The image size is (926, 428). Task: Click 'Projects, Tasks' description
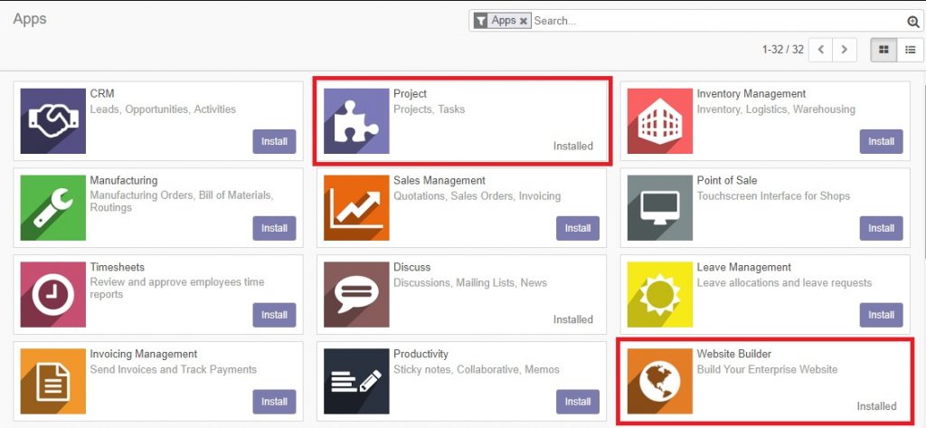click(x=430, y=109)
